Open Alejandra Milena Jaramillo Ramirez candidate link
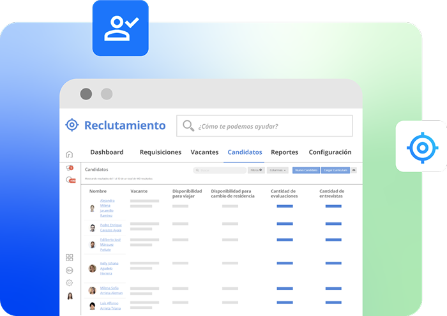 coord(107,208)
